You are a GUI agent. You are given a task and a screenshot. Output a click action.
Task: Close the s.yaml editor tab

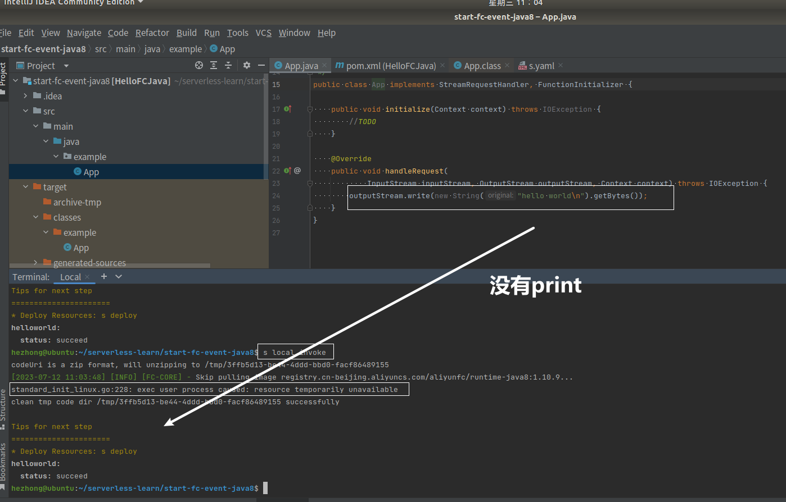point(561,66)
